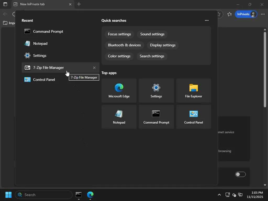The width and height of the screenshot is (268, 201).
Task: Show hidden system tray icons
Action: coord(219,195)
